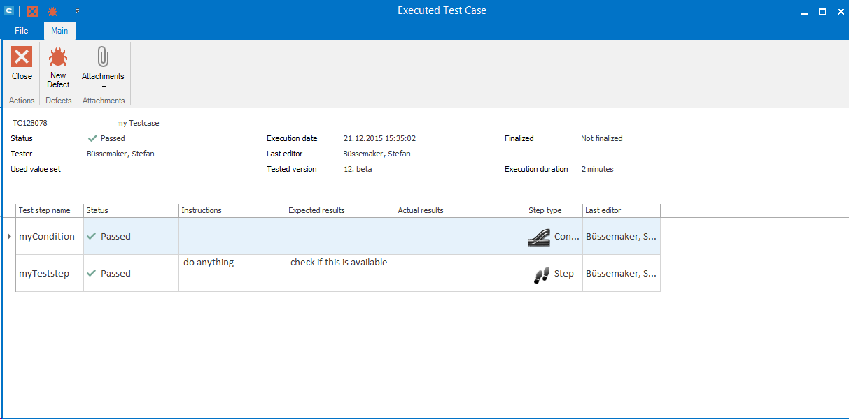Open the quick access toolbar customize dropdown
Screen dimensions: 849x419
[x=77, y=11]
